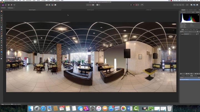
Task: Click the Background layer lock icon
Action: 197,34
